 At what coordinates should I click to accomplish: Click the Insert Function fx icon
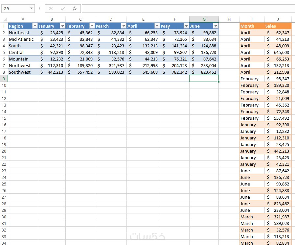[x=75, y=9]
